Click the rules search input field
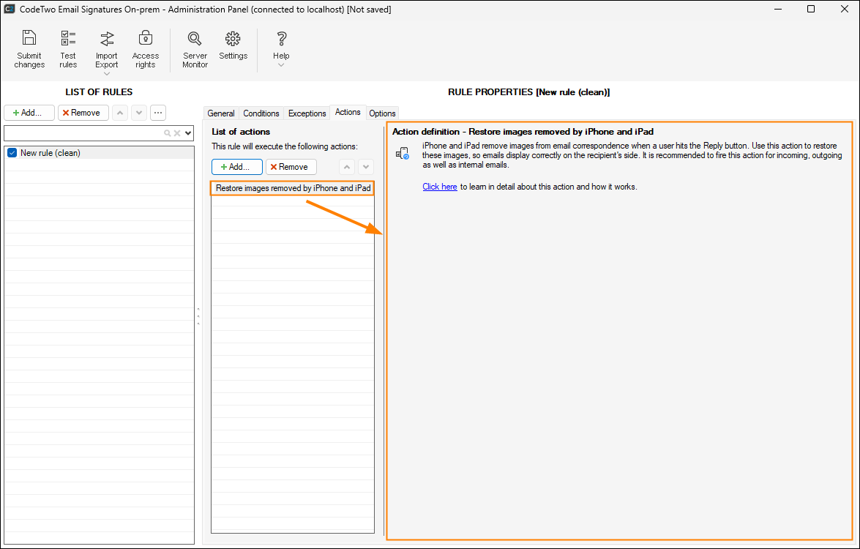The image size is (860, 549). pyautogui.click(x=83, y=133)
